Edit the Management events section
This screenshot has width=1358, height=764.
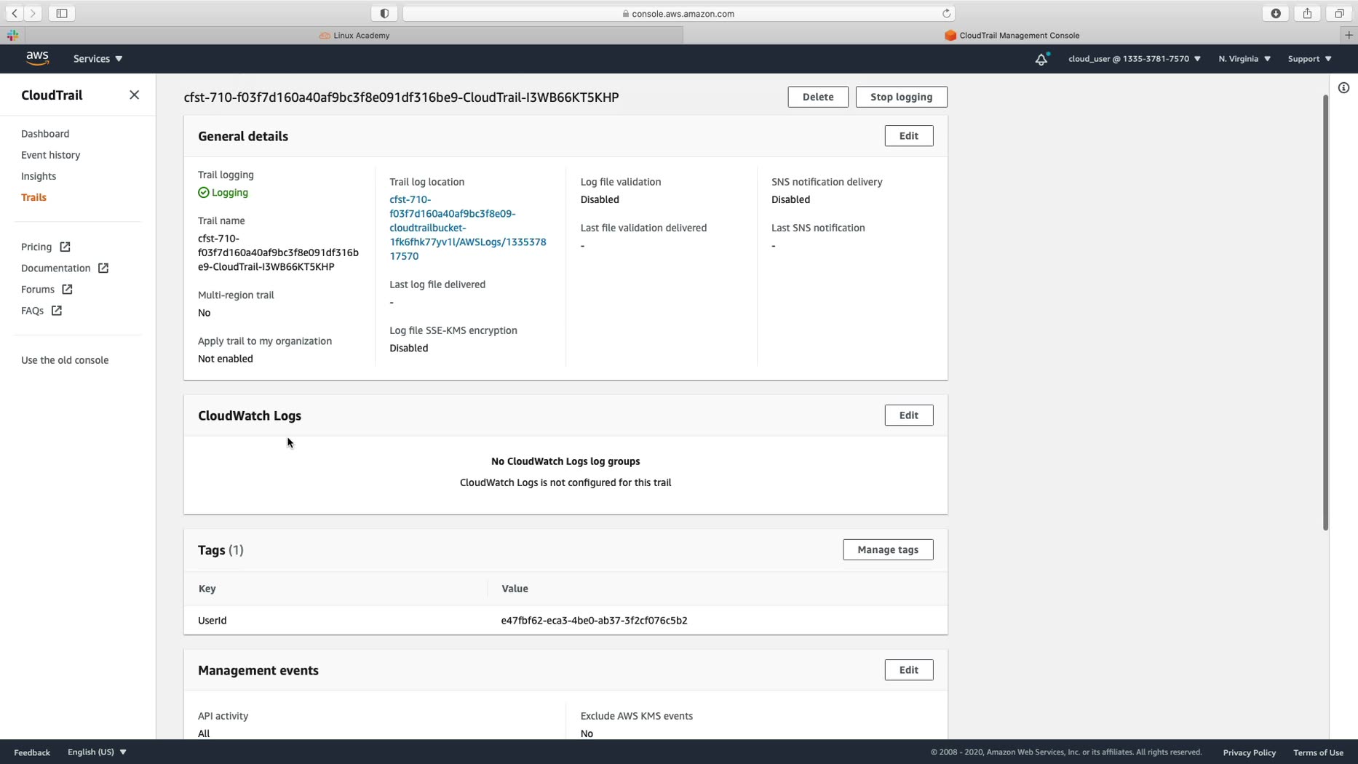coord(908,670)
